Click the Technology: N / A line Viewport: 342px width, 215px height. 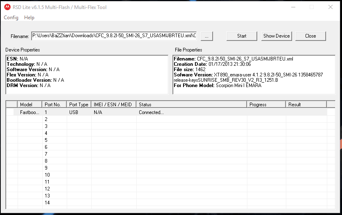click(27, 64)
